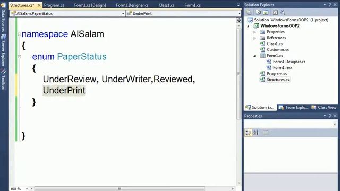Click the editor split-view handle above scrollbar
340x191 pixels.
coord(239,20)
